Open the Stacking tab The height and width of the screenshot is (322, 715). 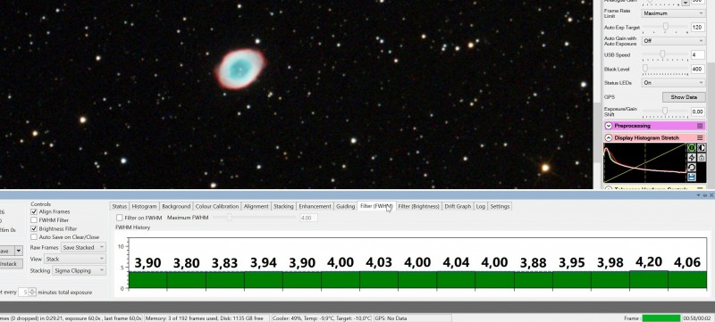[x=283, y=206]
